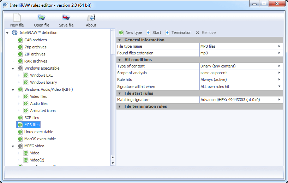Open a file with Open file icon
This screenshot has height=183, width=288.
click(x=42, y=18)
